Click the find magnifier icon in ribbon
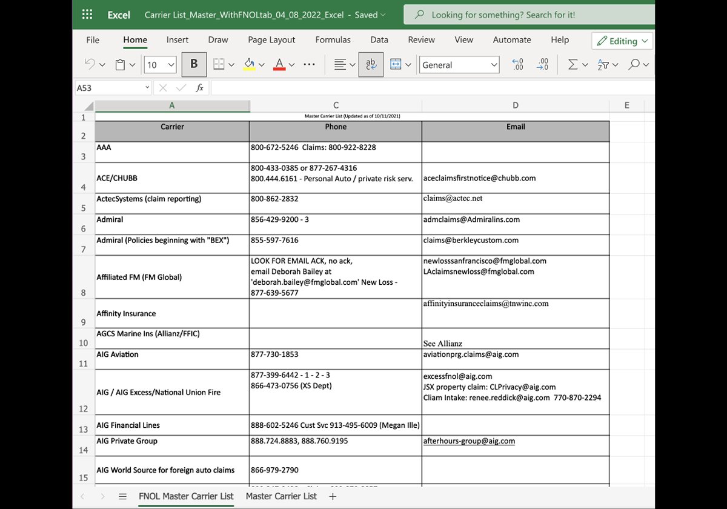The width and height of the screenshot is (727, 509). pyautogui.click(x=634, y=64)
